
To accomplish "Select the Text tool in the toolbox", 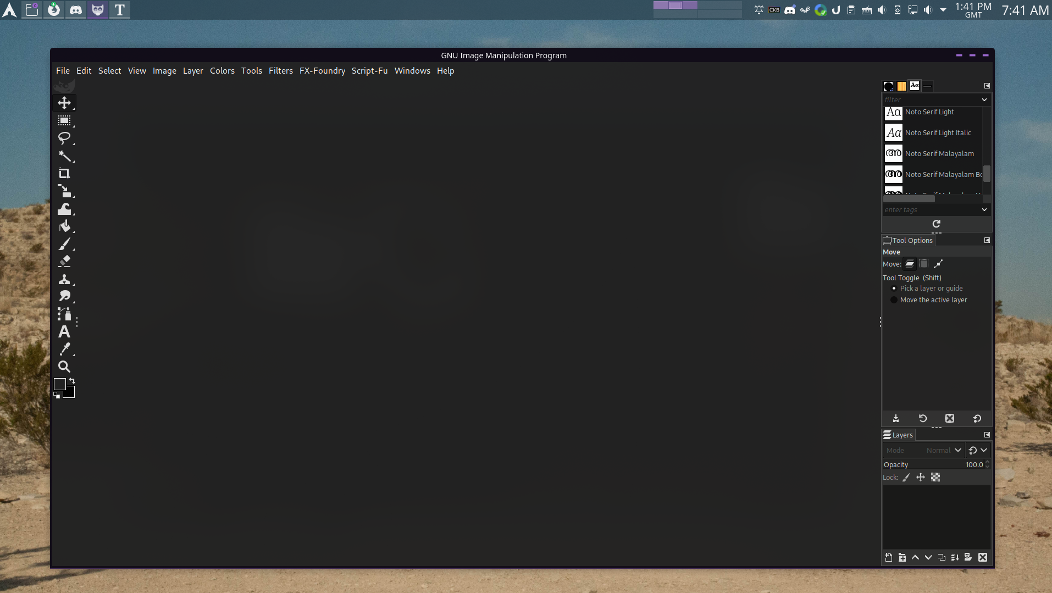I will click(64, 331).
